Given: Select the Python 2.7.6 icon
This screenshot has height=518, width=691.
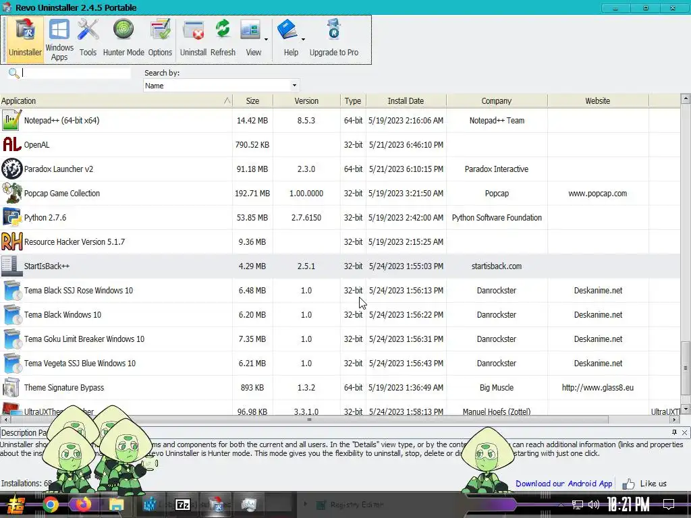Looking at the screenshot, I should tap(11, 217).
